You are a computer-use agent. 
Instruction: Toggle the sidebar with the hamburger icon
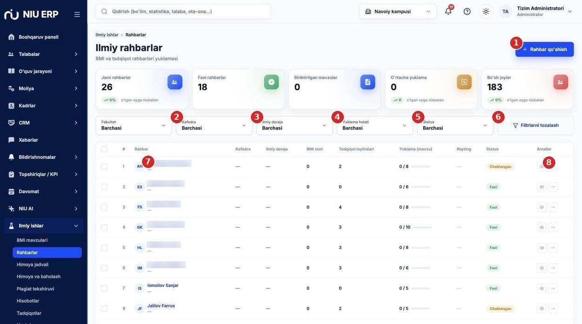(x=77, y=14)
